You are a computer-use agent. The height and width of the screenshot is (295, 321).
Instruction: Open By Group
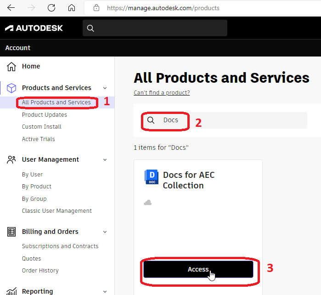[x=34, y=199]
